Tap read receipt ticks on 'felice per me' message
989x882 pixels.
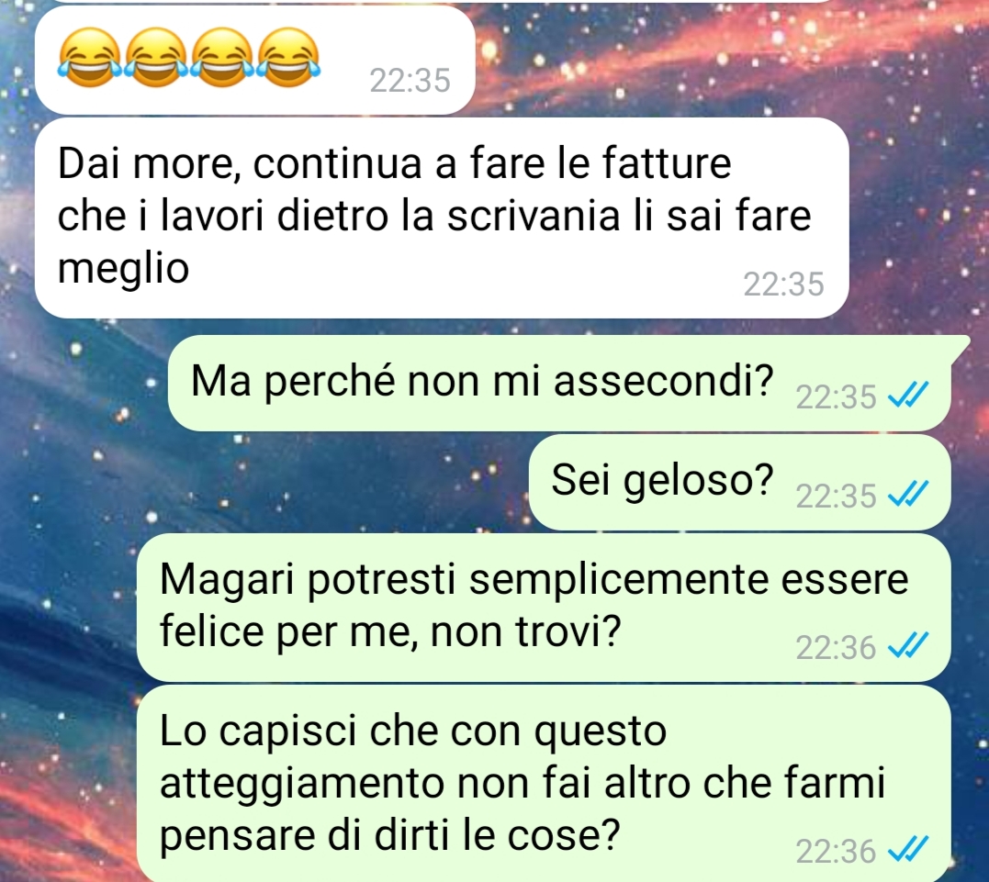[907, 646]
